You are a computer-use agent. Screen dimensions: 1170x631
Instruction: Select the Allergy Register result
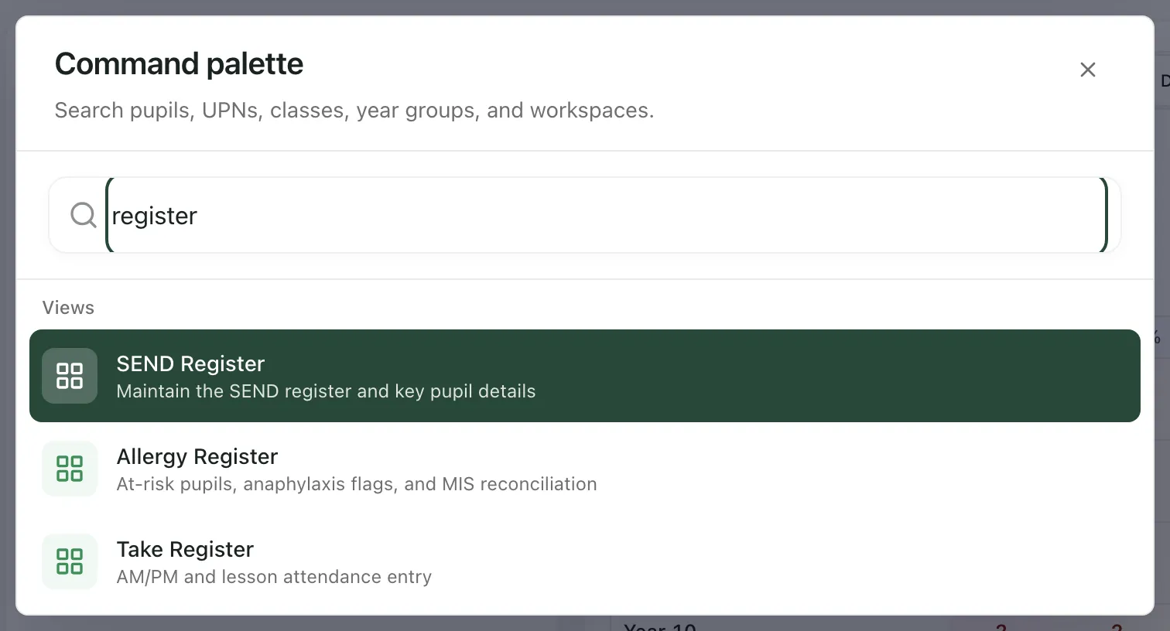[x=585, y=469]
